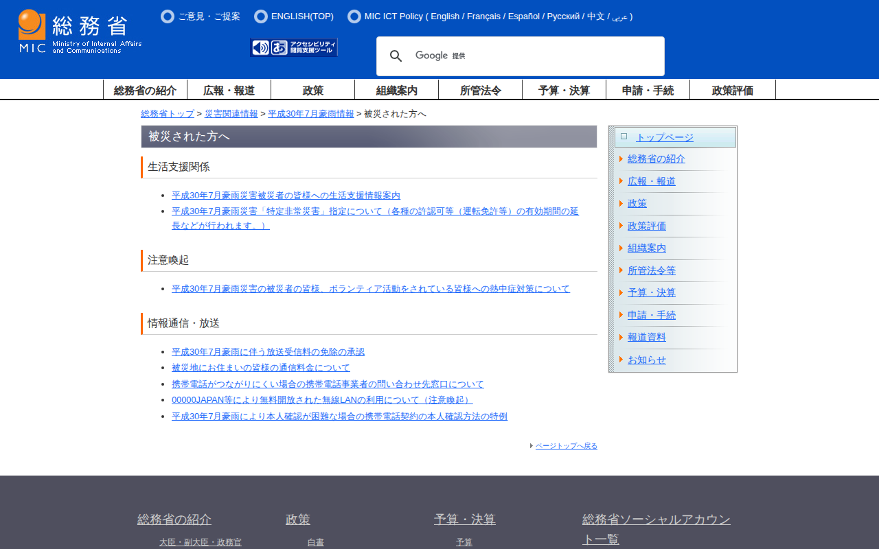The width and height of the screenshot is (879, 549).
Task: Select 申請・手続 in the top navigation
Action: pyautogui.click(x=648, y=90)
